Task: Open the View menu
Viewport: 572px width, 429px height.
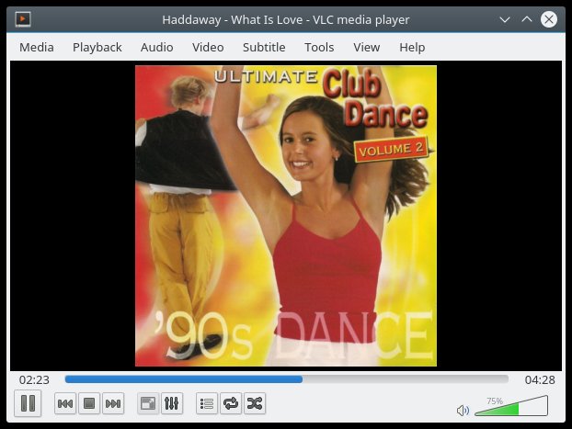Action: [x=367, y=48]
